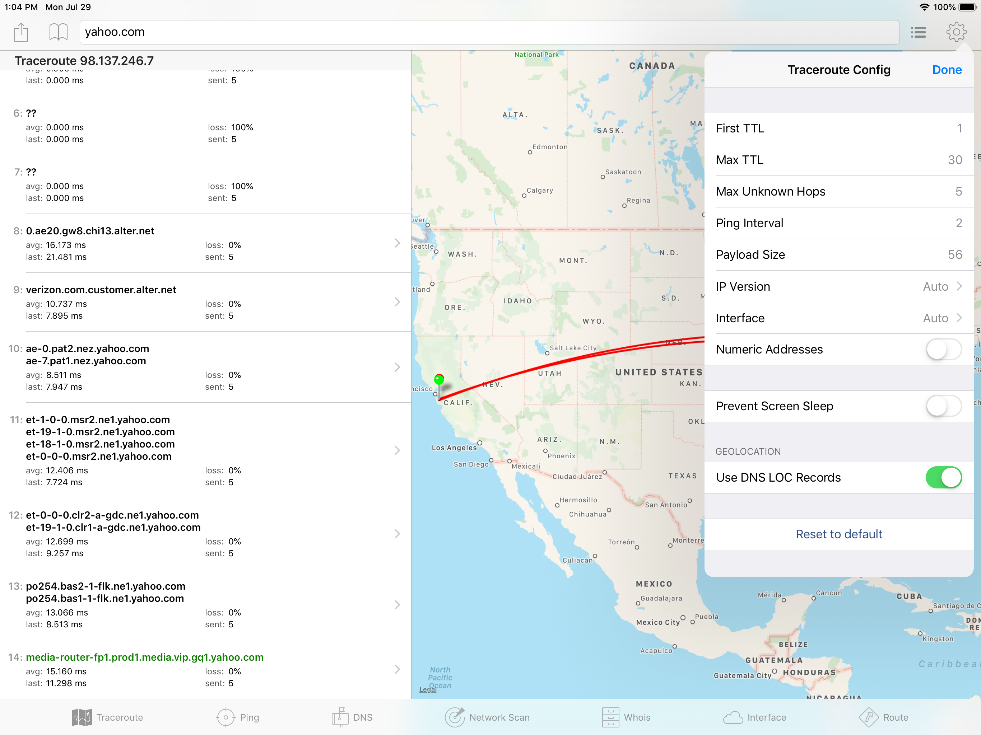The height and width of the screenshot is (735, 981).
Task: Expand hop 9 verizon.com.customer.alter.net details
Action: (397, 302)
